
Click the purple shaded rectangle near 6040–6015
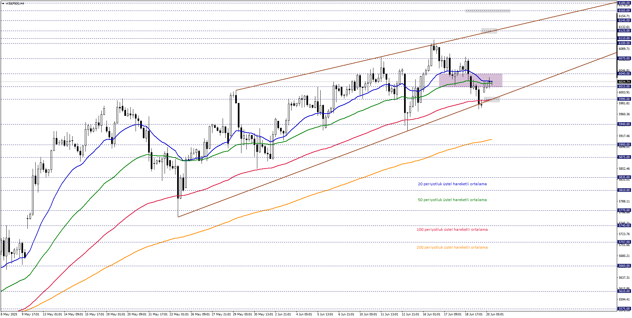(471, 80)
